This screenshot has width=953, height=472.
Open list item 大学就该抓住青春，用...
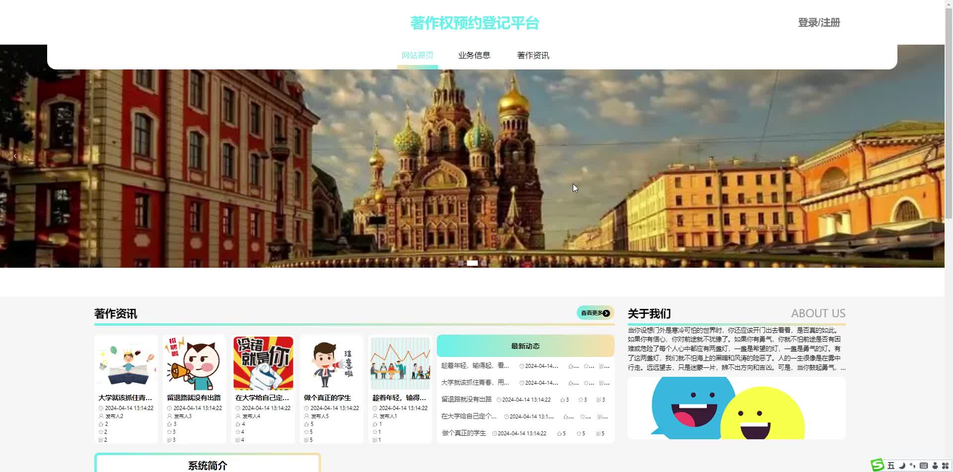475,383
